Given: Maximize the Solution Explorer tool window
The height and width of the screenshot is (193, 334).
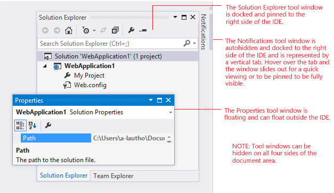Looking at the screenshot, I should 184,17.
